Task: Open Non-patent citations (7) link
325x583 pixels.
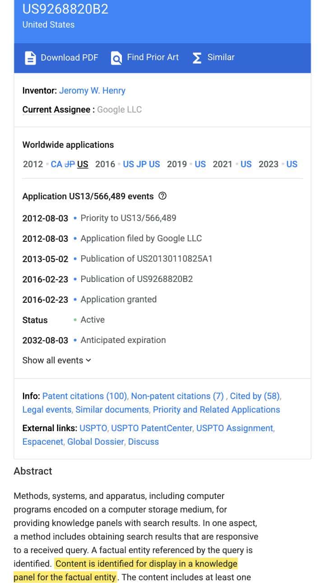Action: (x=177, y=396)
